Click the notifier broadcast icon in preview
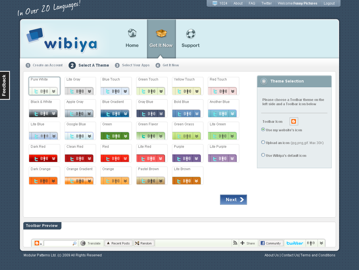Viewport: 359px width, 270px height. (311, 243)
